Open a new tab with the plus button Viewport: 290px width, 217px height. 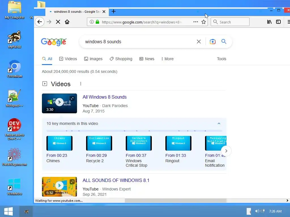click(x=114, y=11)
